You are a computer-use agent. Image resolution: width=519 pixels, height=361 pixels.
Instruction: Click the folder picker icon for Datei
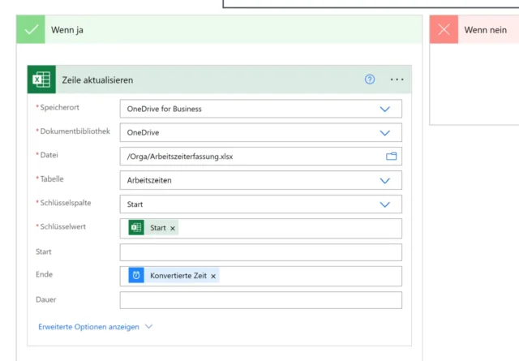click(x=391, y=157)
